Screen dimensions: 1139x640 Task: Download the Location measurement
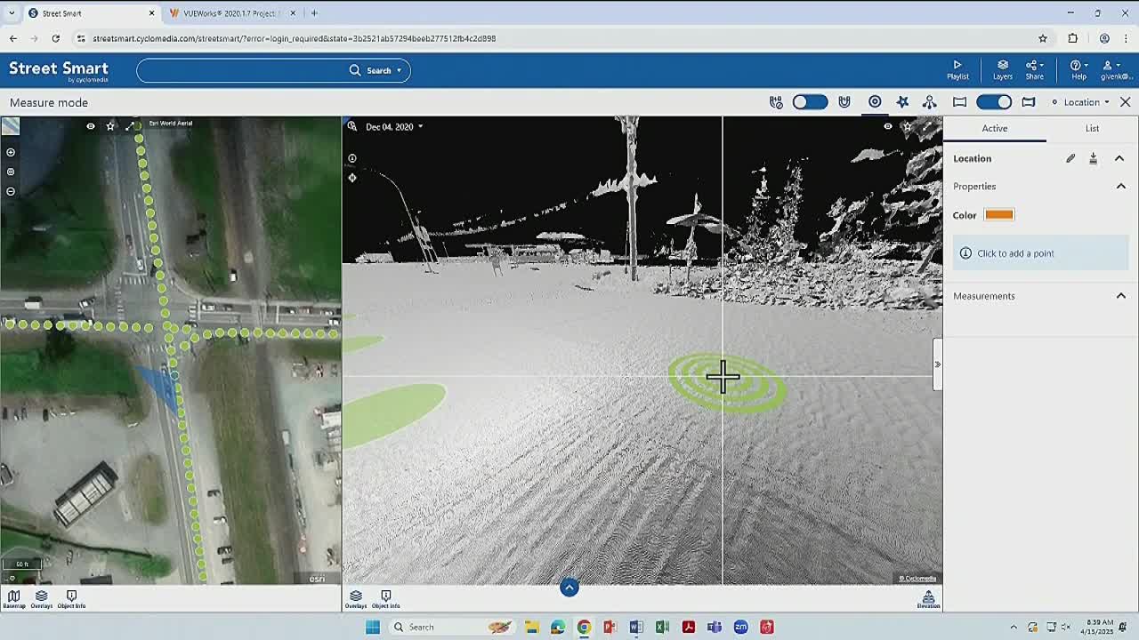(1093, 158)
